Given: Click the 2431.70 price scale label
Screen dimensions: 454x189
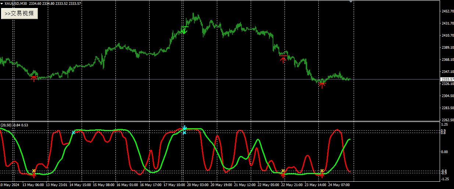Looking at the screenshot, I should pos(447,23).
